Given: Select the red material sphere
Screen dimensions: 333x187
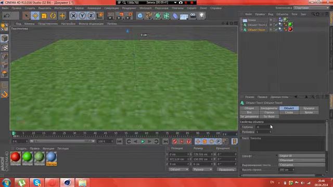Looking at the screenshot, I should [x=16, y=157].
